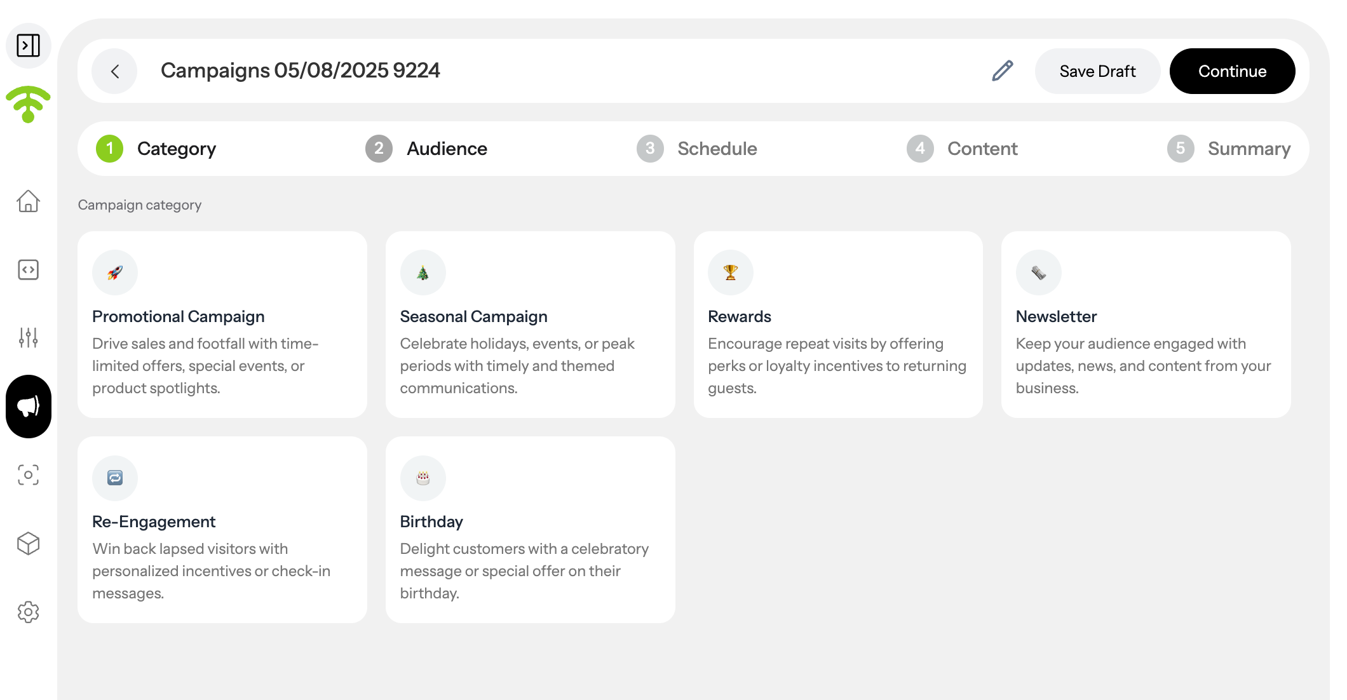Click the Christmas tree Seasonal icon

point(423,273)
